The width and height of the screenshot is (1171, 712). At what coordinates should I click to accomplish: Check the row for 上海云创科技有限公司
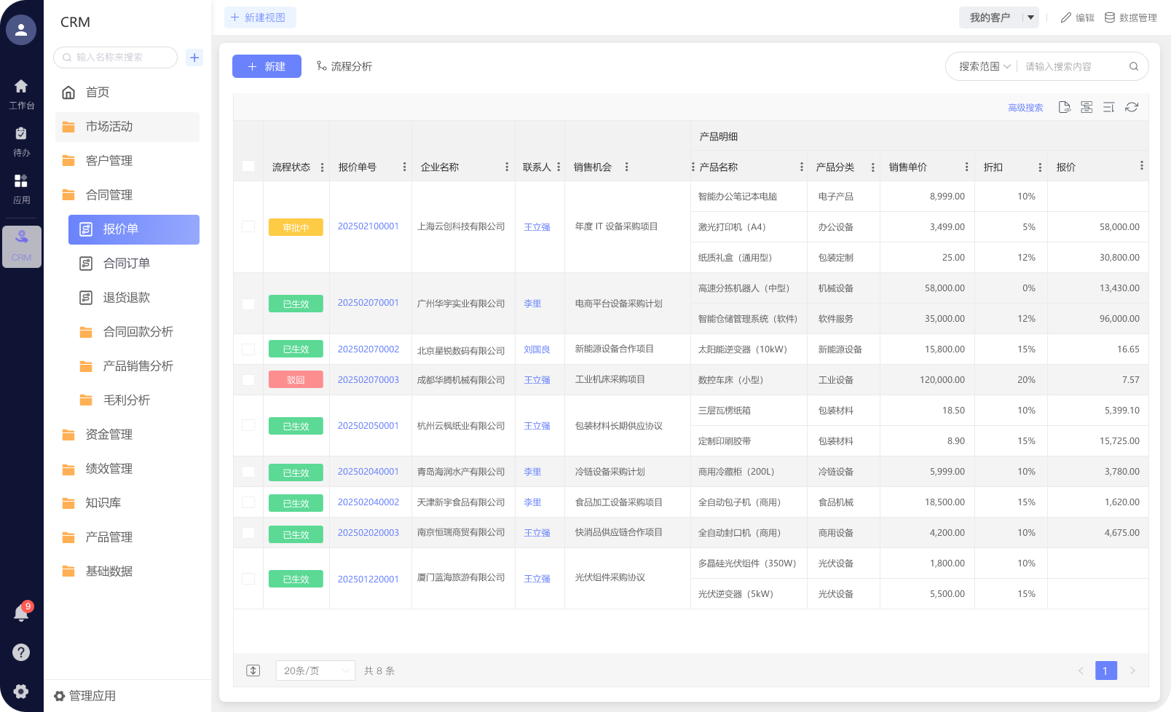click(248, 226)
